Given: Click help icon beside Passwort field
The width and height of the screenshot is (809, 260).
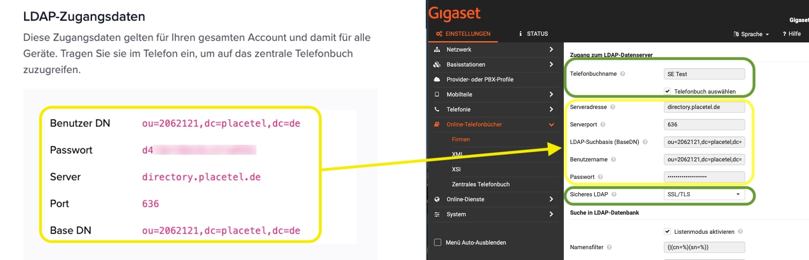Looking at the screenshot, I should pyautogui.click(x=600, y=177).
